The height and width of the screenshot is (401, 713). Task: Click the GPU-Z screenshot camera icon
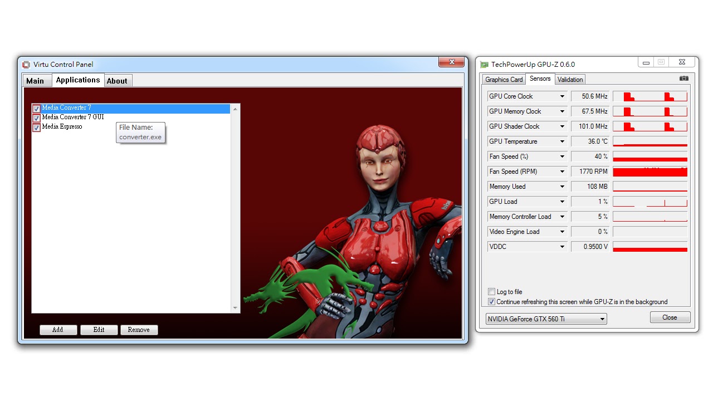click(x=684, y=79)
